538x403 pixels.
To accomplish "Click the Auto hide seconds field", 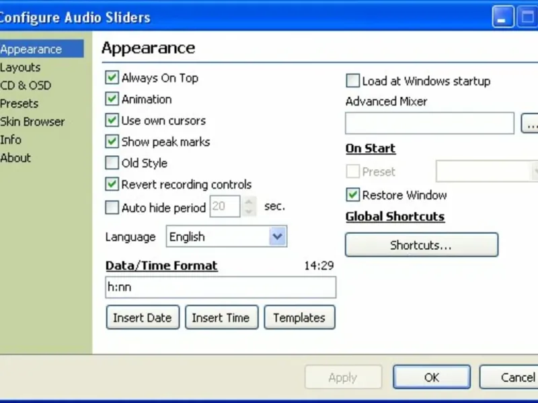I will click(225, 206).
